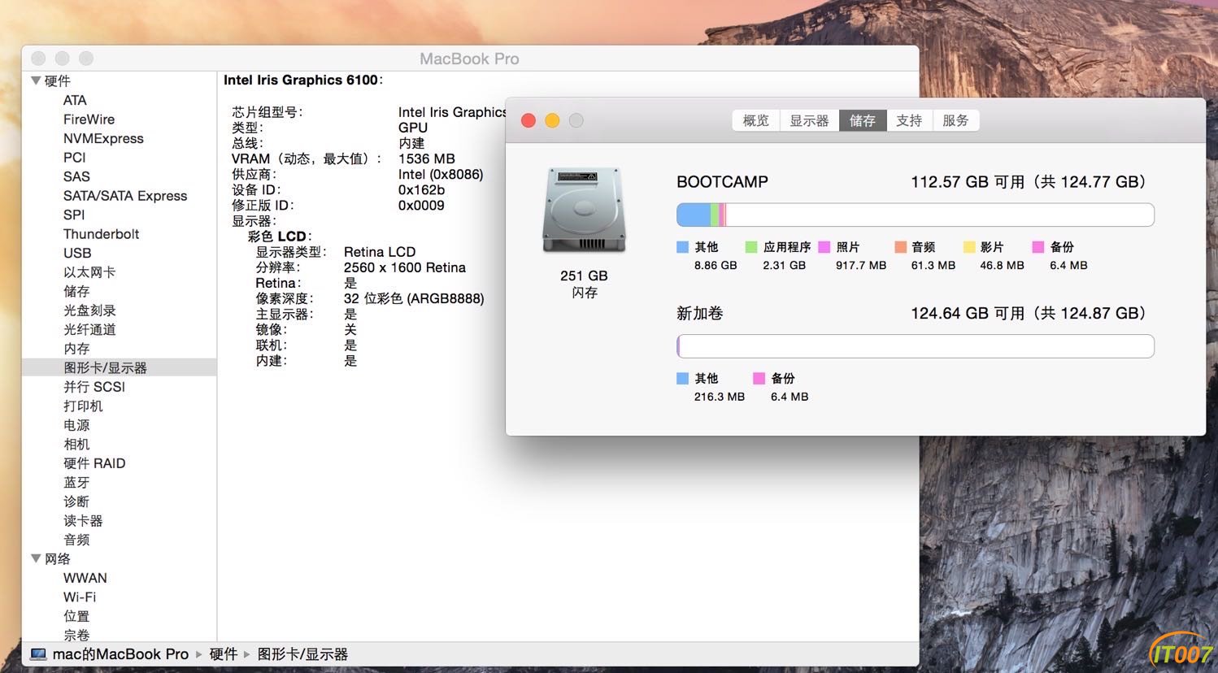Click 图形卡/显示器 in the bottom path bar
Image resolution: width=1218 pixels, height=673 pixels.
click(302, 654)
